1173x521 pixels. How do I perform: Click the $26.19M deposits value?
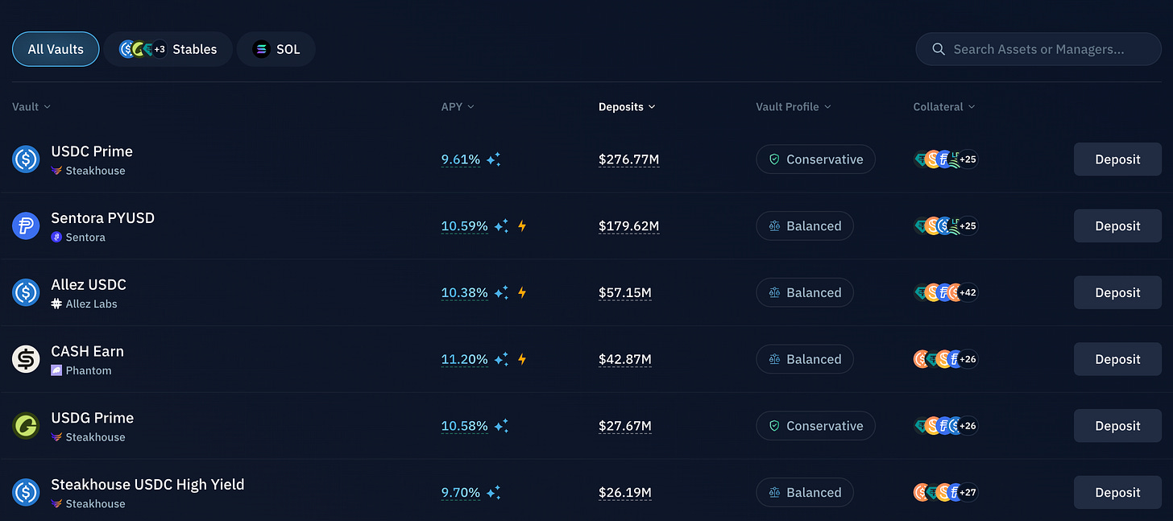tap(625, 493)
